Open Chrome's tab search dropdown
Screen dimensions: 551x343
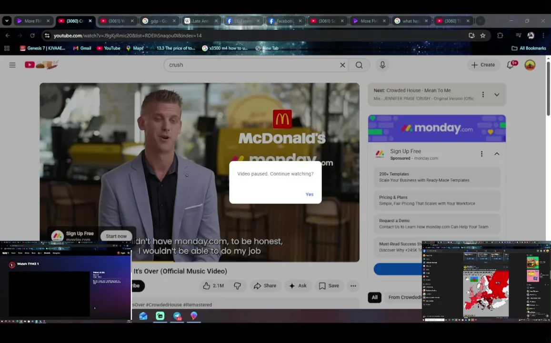coord(7,21)
